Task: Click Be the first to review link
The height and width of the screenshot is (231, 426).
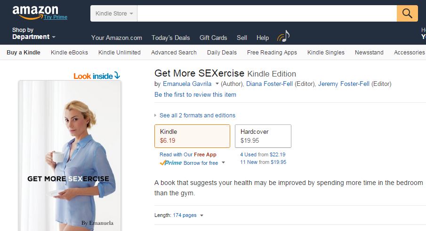Action: tap(195, 94)
